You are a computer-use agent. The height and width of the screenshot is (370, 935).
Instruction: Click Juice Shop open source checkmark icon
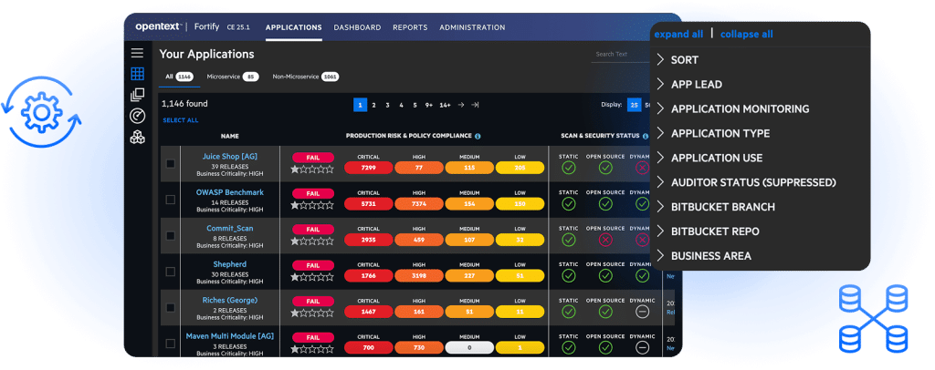point(605,169)
